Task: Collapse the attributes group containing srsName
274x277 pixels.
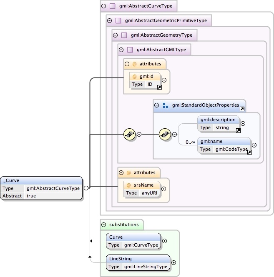Action: coord(121,172)
